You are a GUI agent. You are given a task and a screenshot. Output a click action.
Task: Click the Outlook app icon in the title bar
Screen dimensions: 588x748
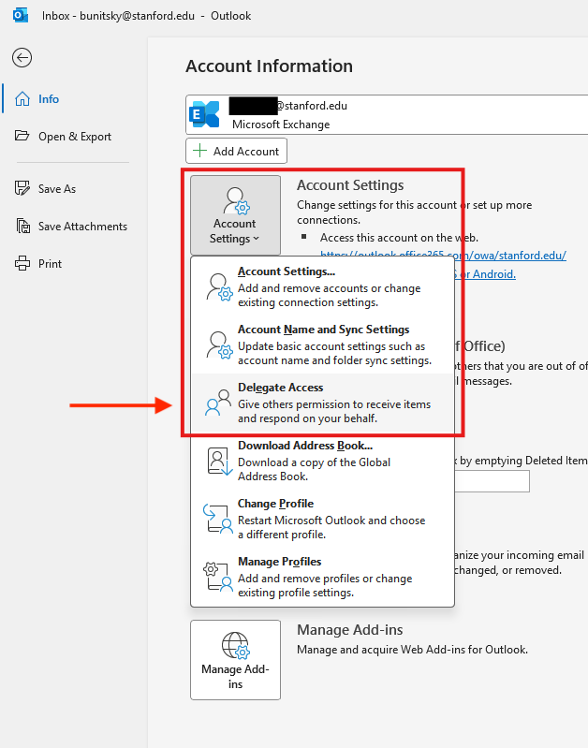click(20, 15)
